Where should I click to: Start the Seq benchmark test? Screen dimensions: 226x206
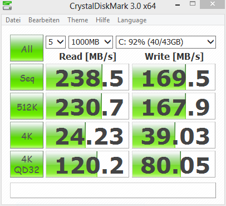[x=27, y=77]
